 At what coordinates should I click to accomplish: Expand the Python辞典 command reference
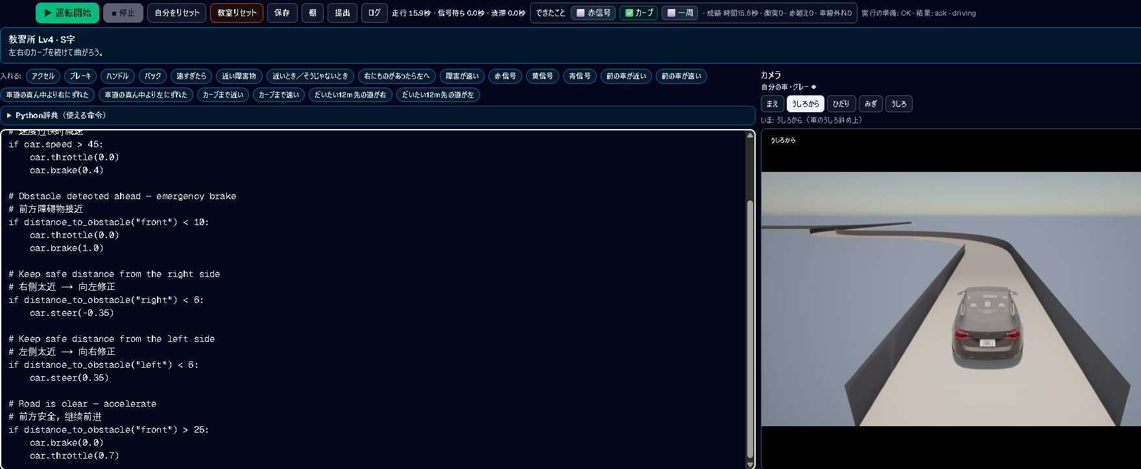pyautogui.click(x=378, y=115)
